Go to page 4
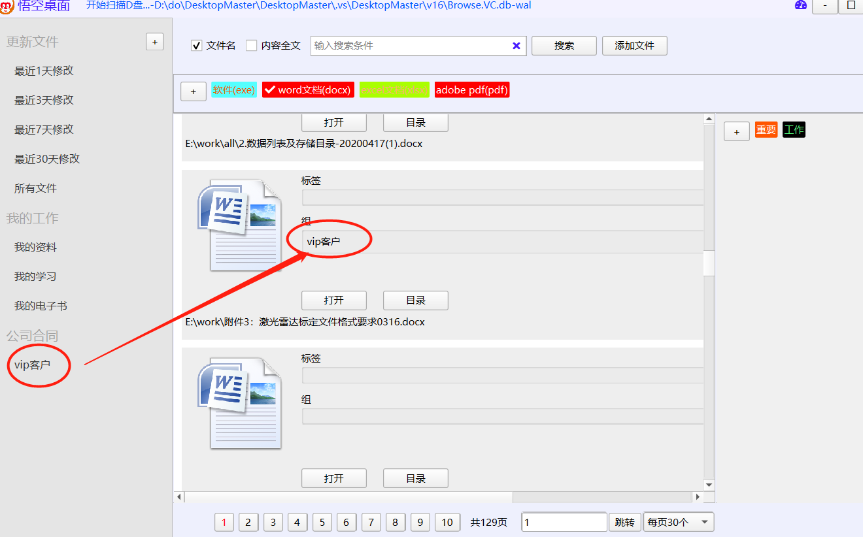 click(297, 522)
